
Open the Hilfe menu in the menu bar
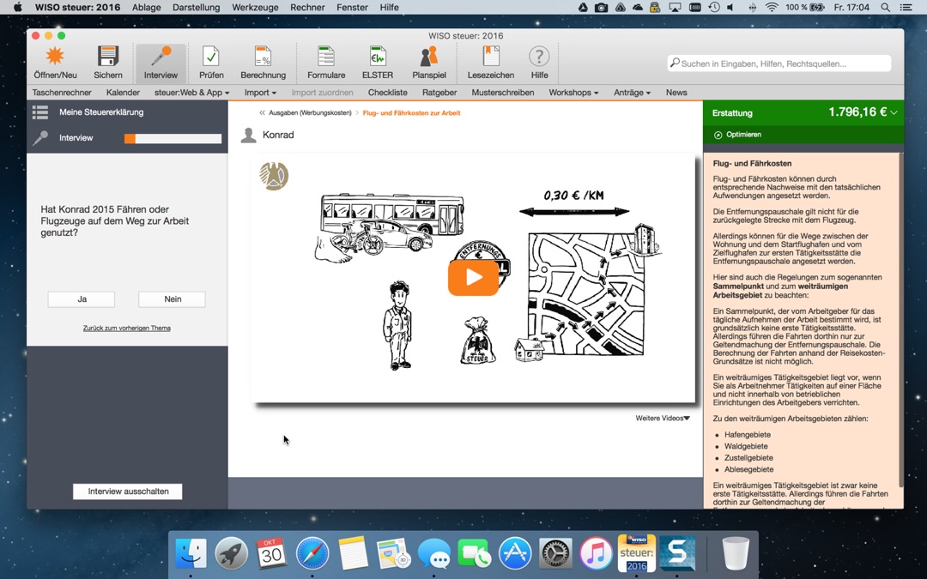coord(389,7)
